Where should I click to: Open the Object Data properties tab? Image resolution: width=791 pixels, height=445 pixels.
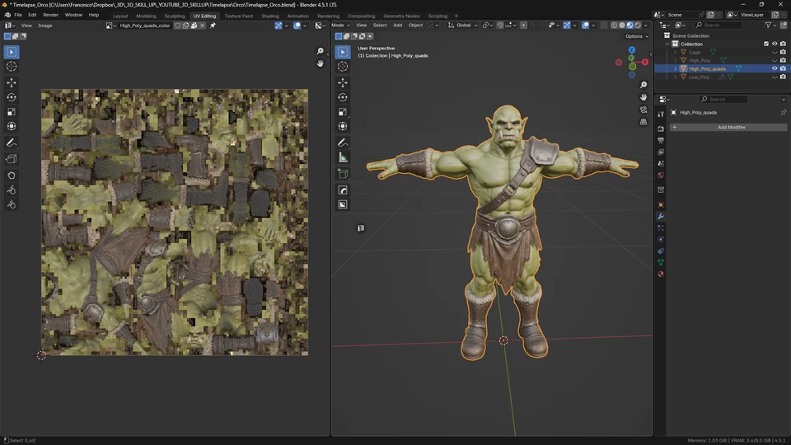pyautogui.click(x=660, y=262)
